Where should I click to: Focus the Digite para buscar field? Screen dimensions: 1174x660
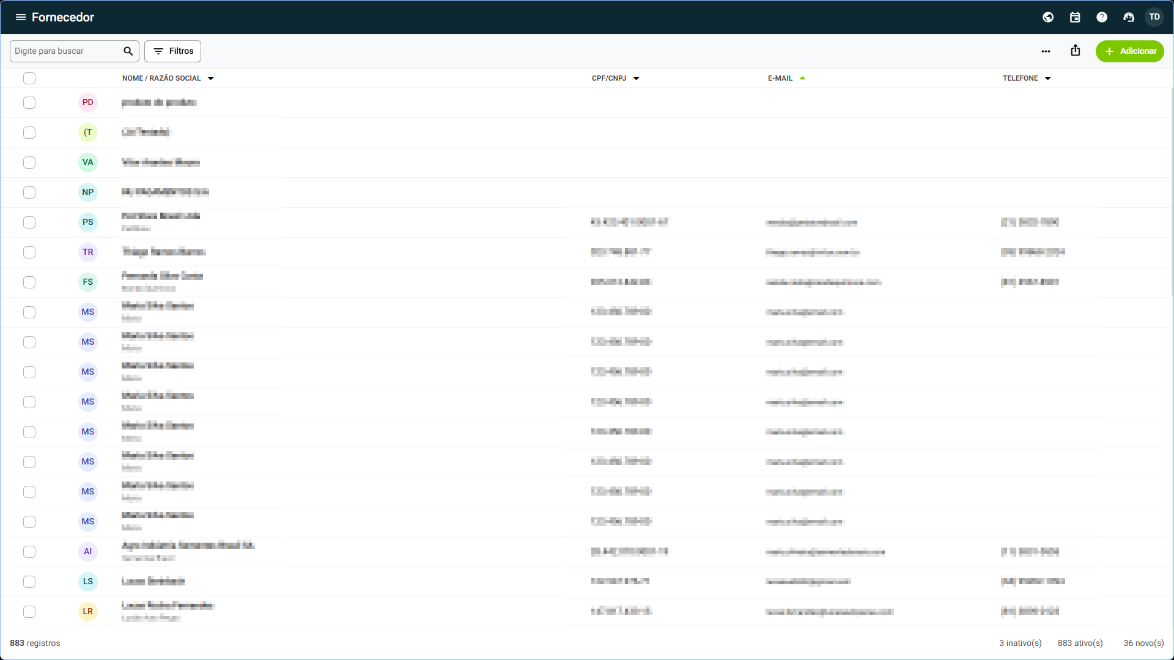pos(66,51)
